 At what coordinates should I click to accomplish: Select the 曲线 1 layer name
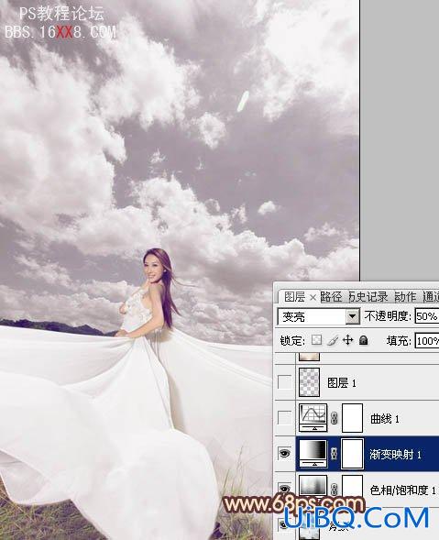(385, 419)
